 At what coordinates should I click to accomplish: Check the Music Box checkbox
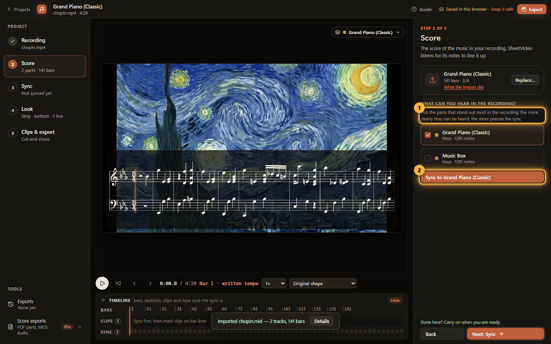point(428,158)
